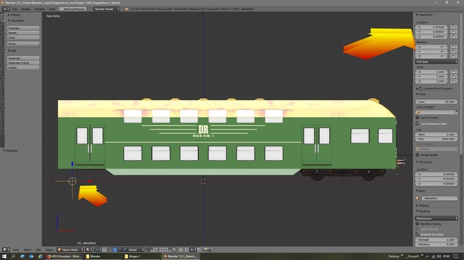This screenshot has height=260, width=464.
Task: Click the Delete button in Edit section
Action: click(x=23, y=68)
